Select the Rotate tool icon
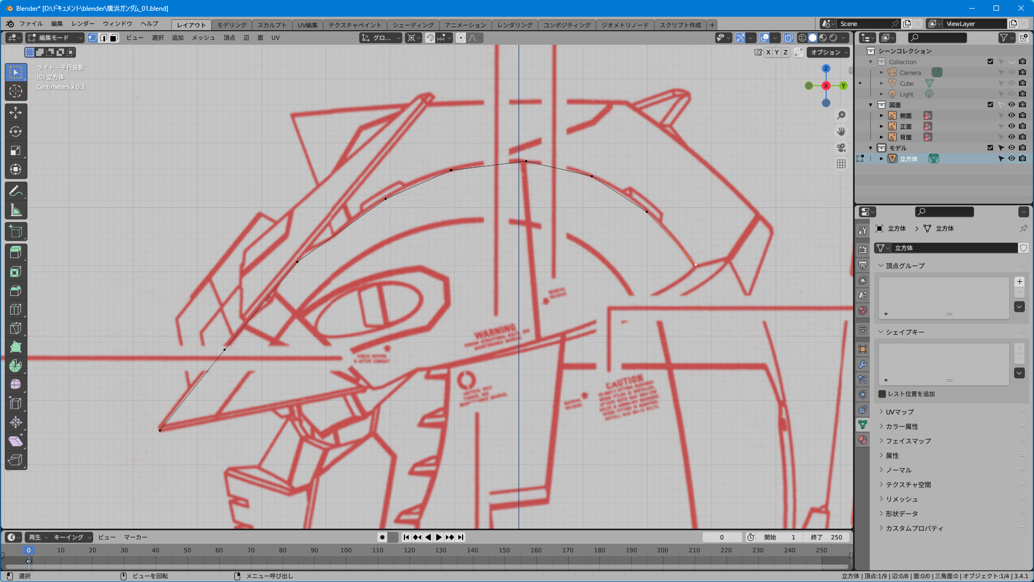 tap(16, 131)
